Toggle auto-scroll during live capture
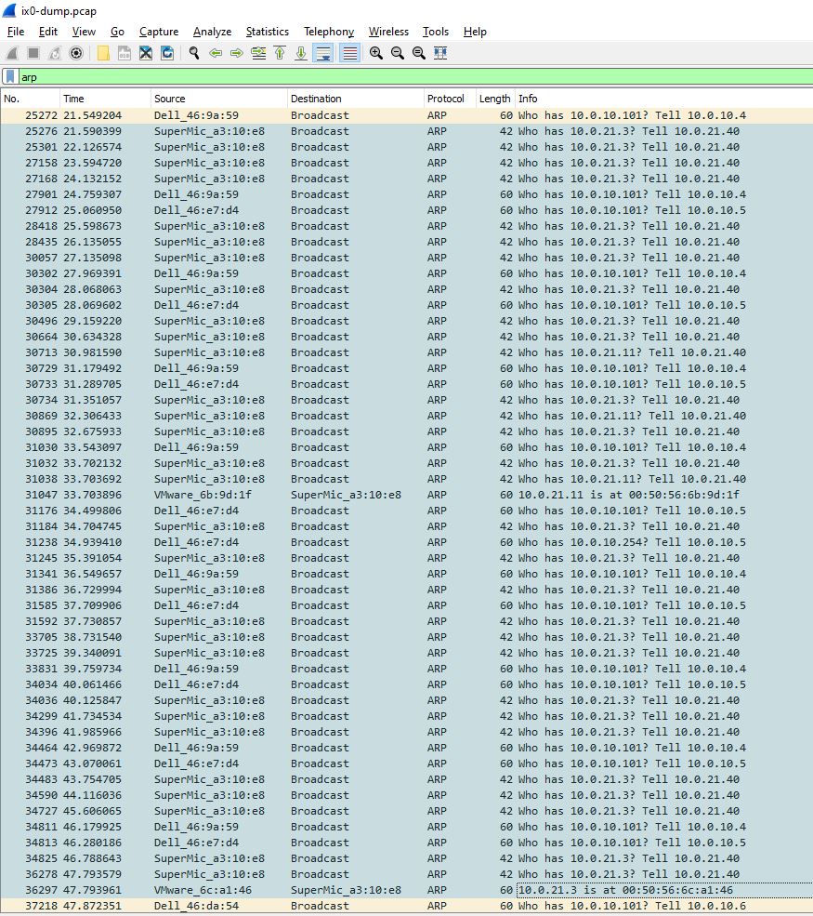 (x=322, y=54)
